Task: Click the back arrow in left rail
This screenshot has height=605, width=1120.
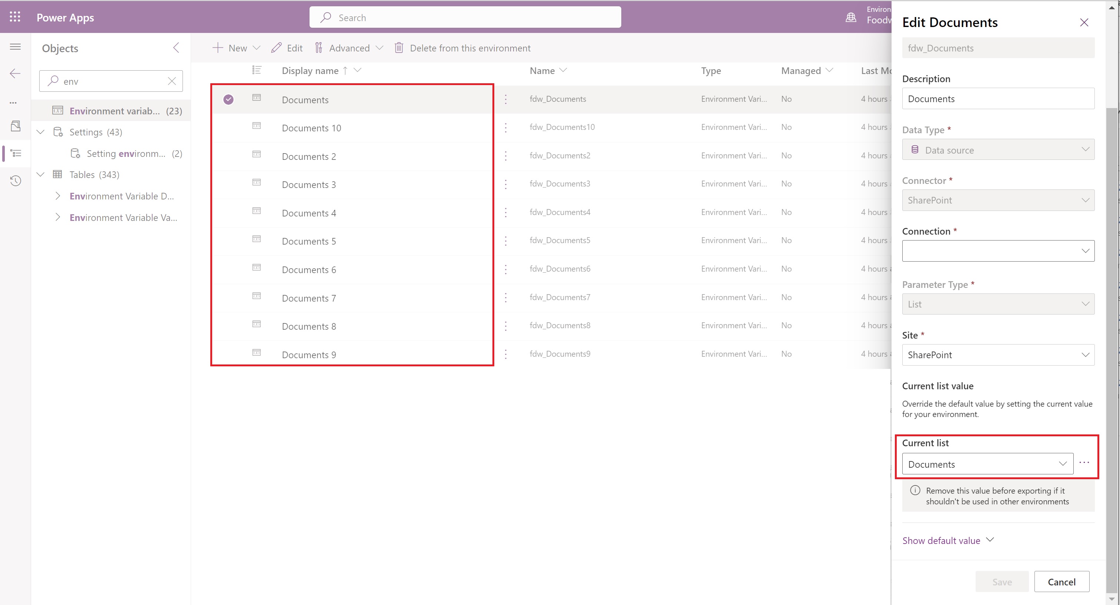Action: [15, 74]
